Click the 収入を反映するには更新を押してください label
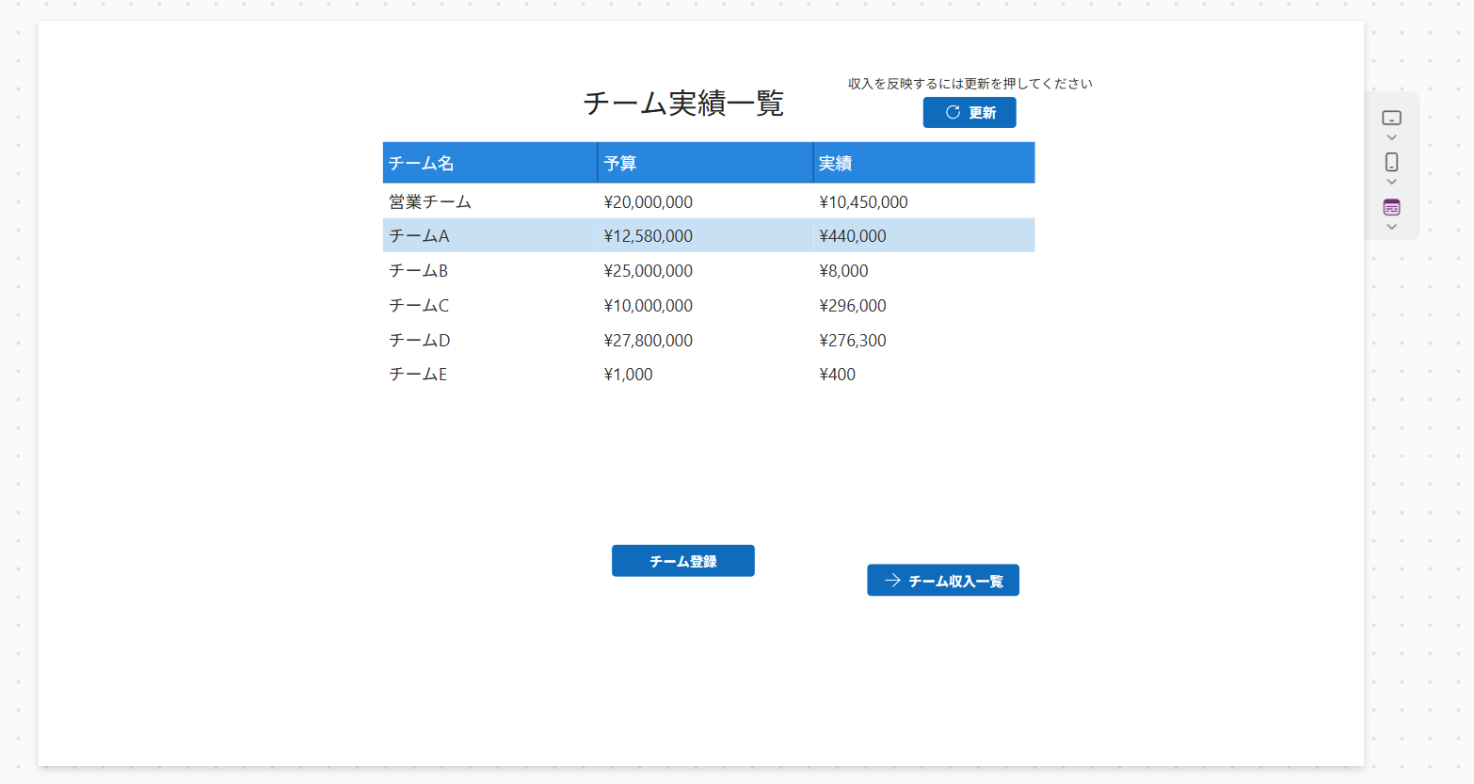The height and width of the screenshot is (784, 1474). tap(970, 84)
